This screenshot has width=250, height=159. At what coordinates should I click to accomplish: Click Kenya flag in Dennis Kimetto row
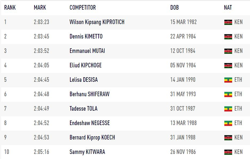228,36
